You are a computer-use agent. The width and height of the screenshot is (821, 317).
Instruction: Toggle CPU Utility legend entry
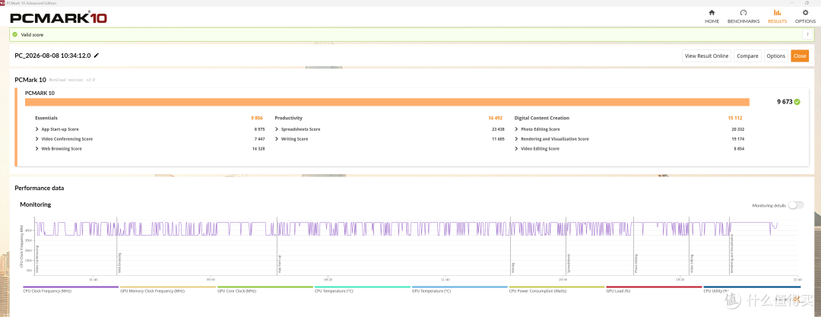click(x=751, y=289)
